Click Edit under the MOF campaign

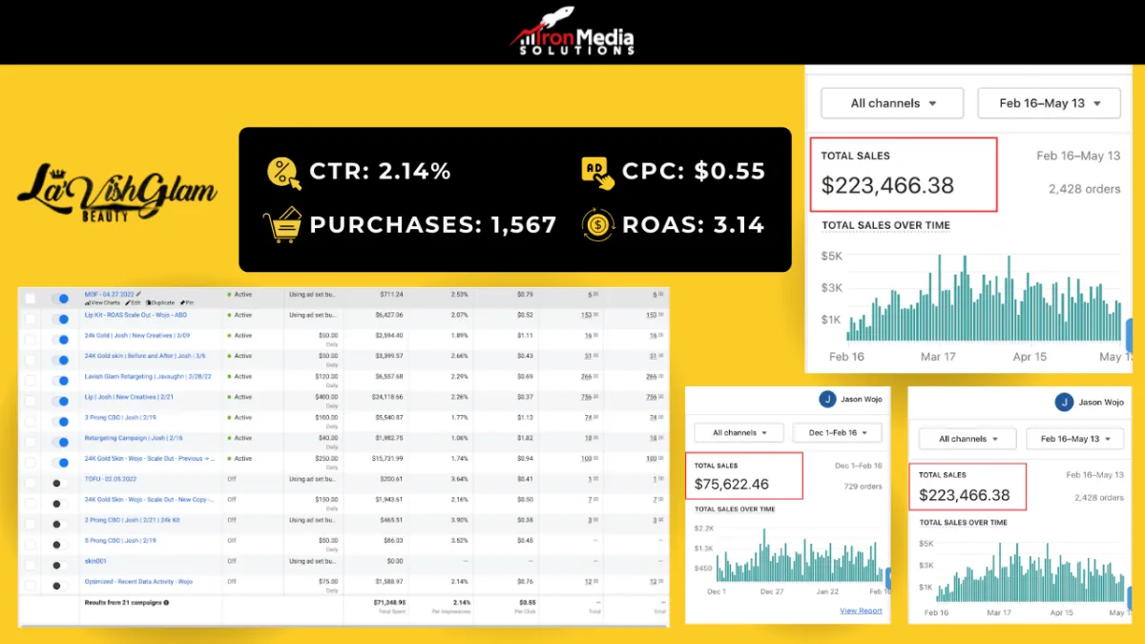(132, 302)
